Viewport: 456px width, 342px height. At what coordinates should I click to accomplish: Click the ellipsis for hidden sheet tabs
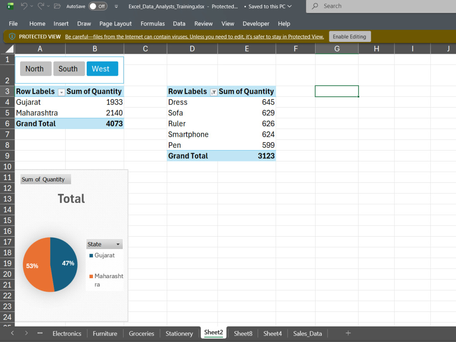pos(40,333)
